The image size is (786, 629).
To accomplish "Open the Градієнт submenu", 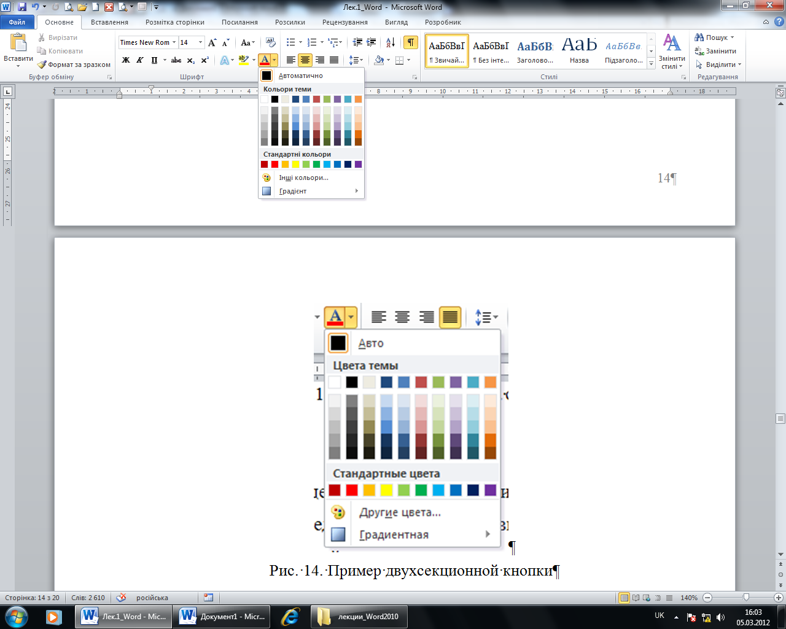I will click(x=311, y=191).
